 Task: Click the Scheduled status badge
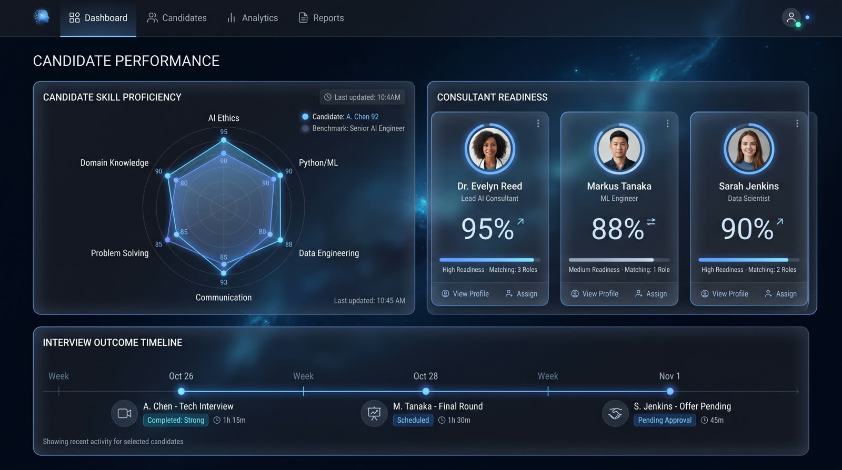click(413, 420)
